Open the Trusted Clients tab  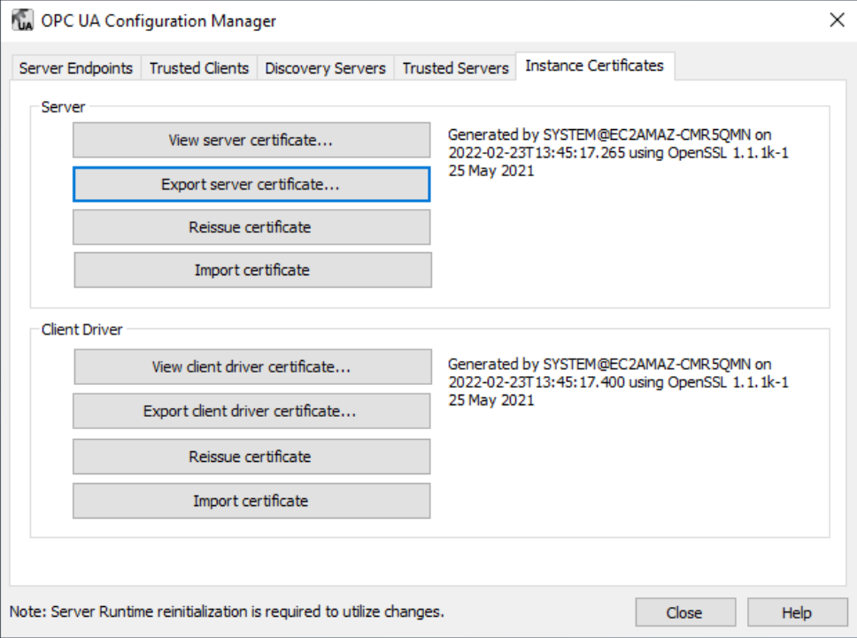(199, 68)
